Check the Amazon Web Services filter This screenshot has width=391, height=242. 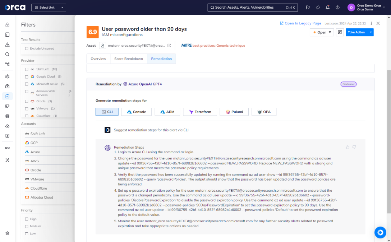[x=27, y=92]
